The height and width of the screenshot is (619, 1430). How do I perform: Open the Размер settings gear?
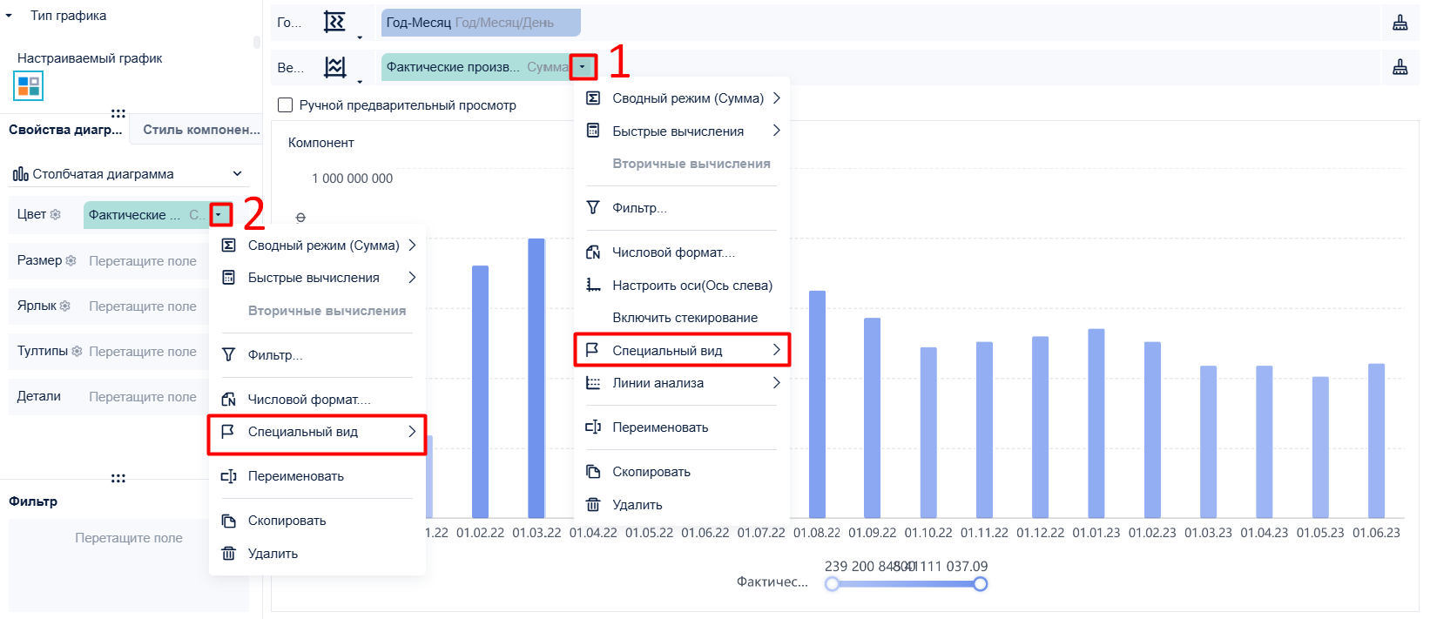71,260
